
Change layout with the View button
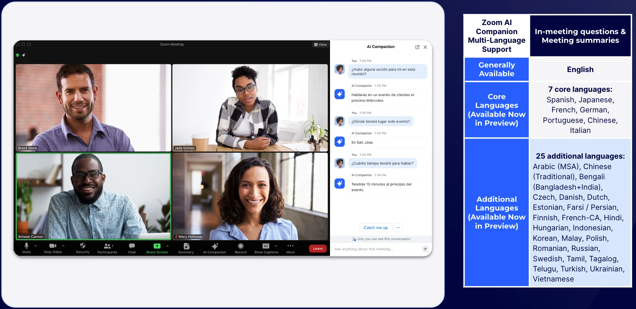coord(320,45)
